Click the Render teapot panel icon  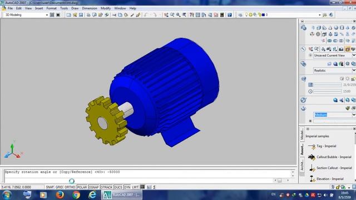pyautogui.click(x=303, y=108)
